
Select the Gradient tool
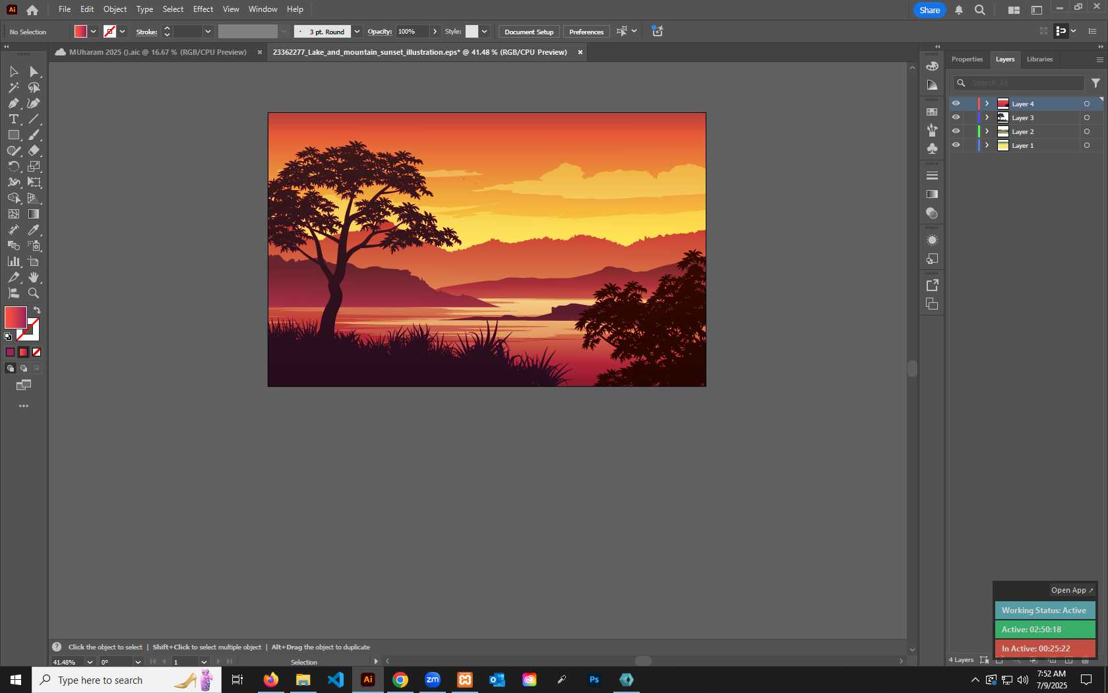(x=34, y=214)
